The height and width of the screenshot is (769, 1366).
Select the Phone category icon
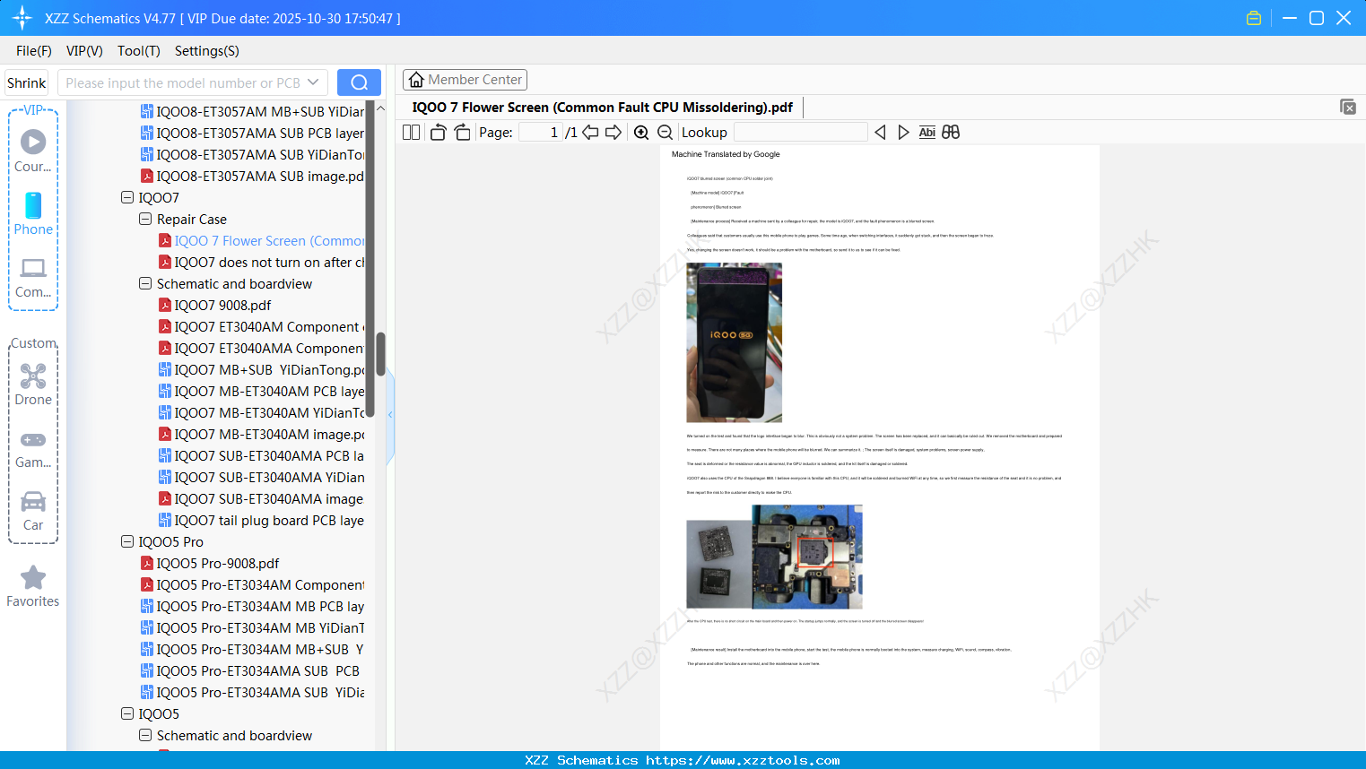tap(33, 213)
